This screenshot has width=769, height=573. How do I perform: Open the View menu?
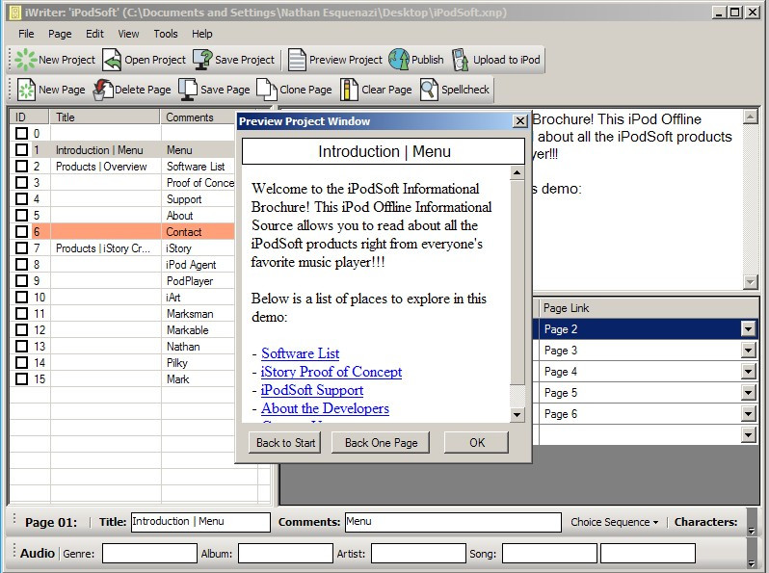point(128,34)
